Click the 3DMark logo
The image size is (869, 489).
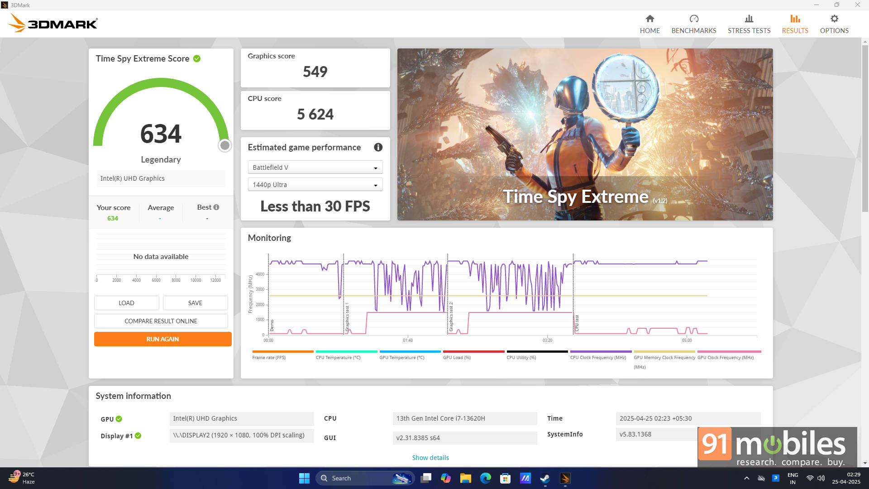(53, 23)
